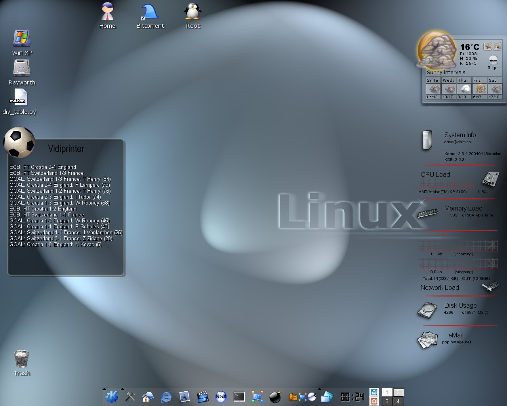Image resolution: width=507 pixels, height=406 pixels.
Task: Click the football icon on Vidiprinter
Action: [x=19, y=142]
